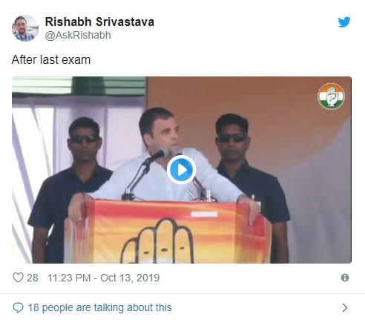
Task: Open '18 people are talking about this'
Action: click(x=99, y=307)
